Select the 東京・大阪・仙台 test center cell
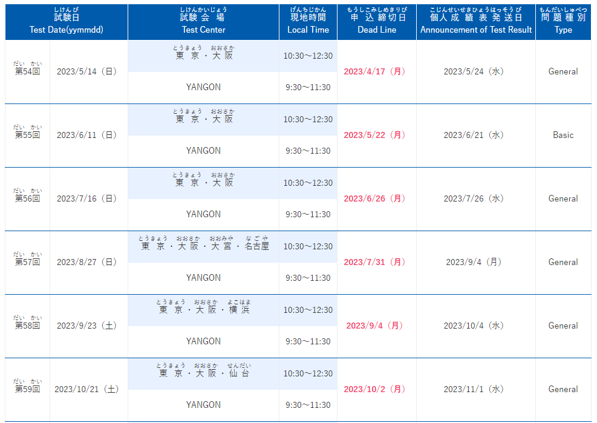Screen dimensions: 597x423 (x=203, y=374)
